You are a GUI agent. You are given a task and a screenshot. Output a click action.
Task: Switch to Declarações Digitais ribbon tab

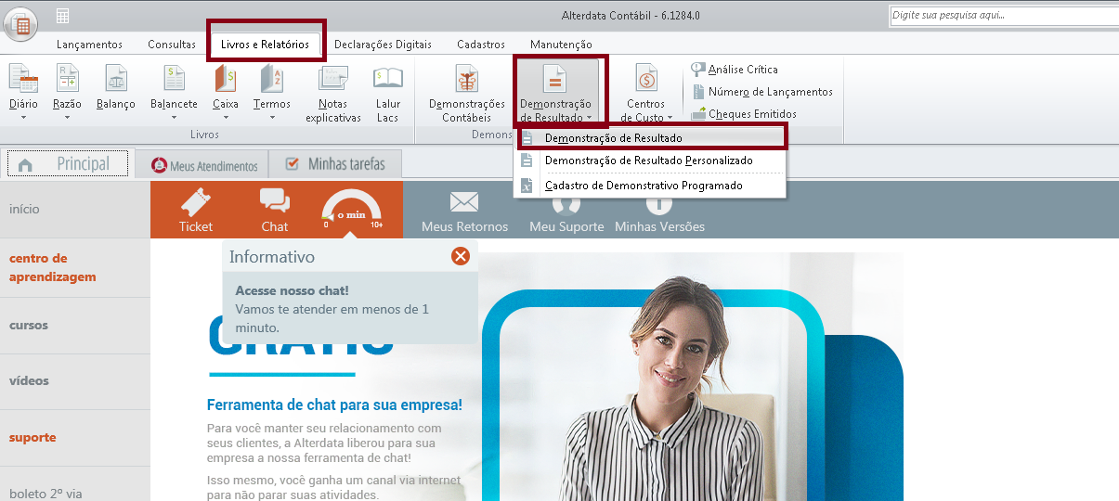tap(382, 45)
